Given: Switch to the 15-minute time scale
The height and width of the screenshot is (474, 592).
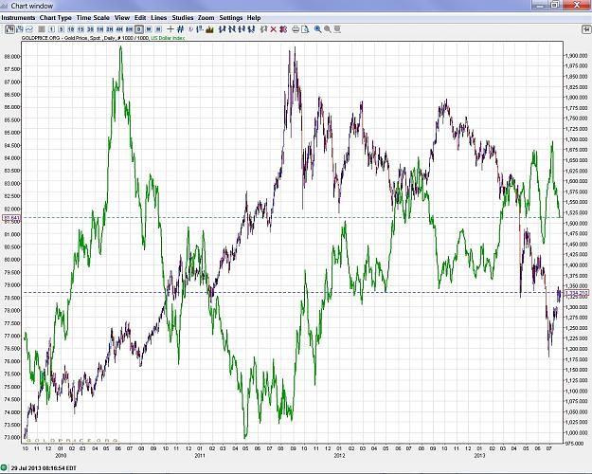Looking at the screenshot, I should tap(81, 29).
